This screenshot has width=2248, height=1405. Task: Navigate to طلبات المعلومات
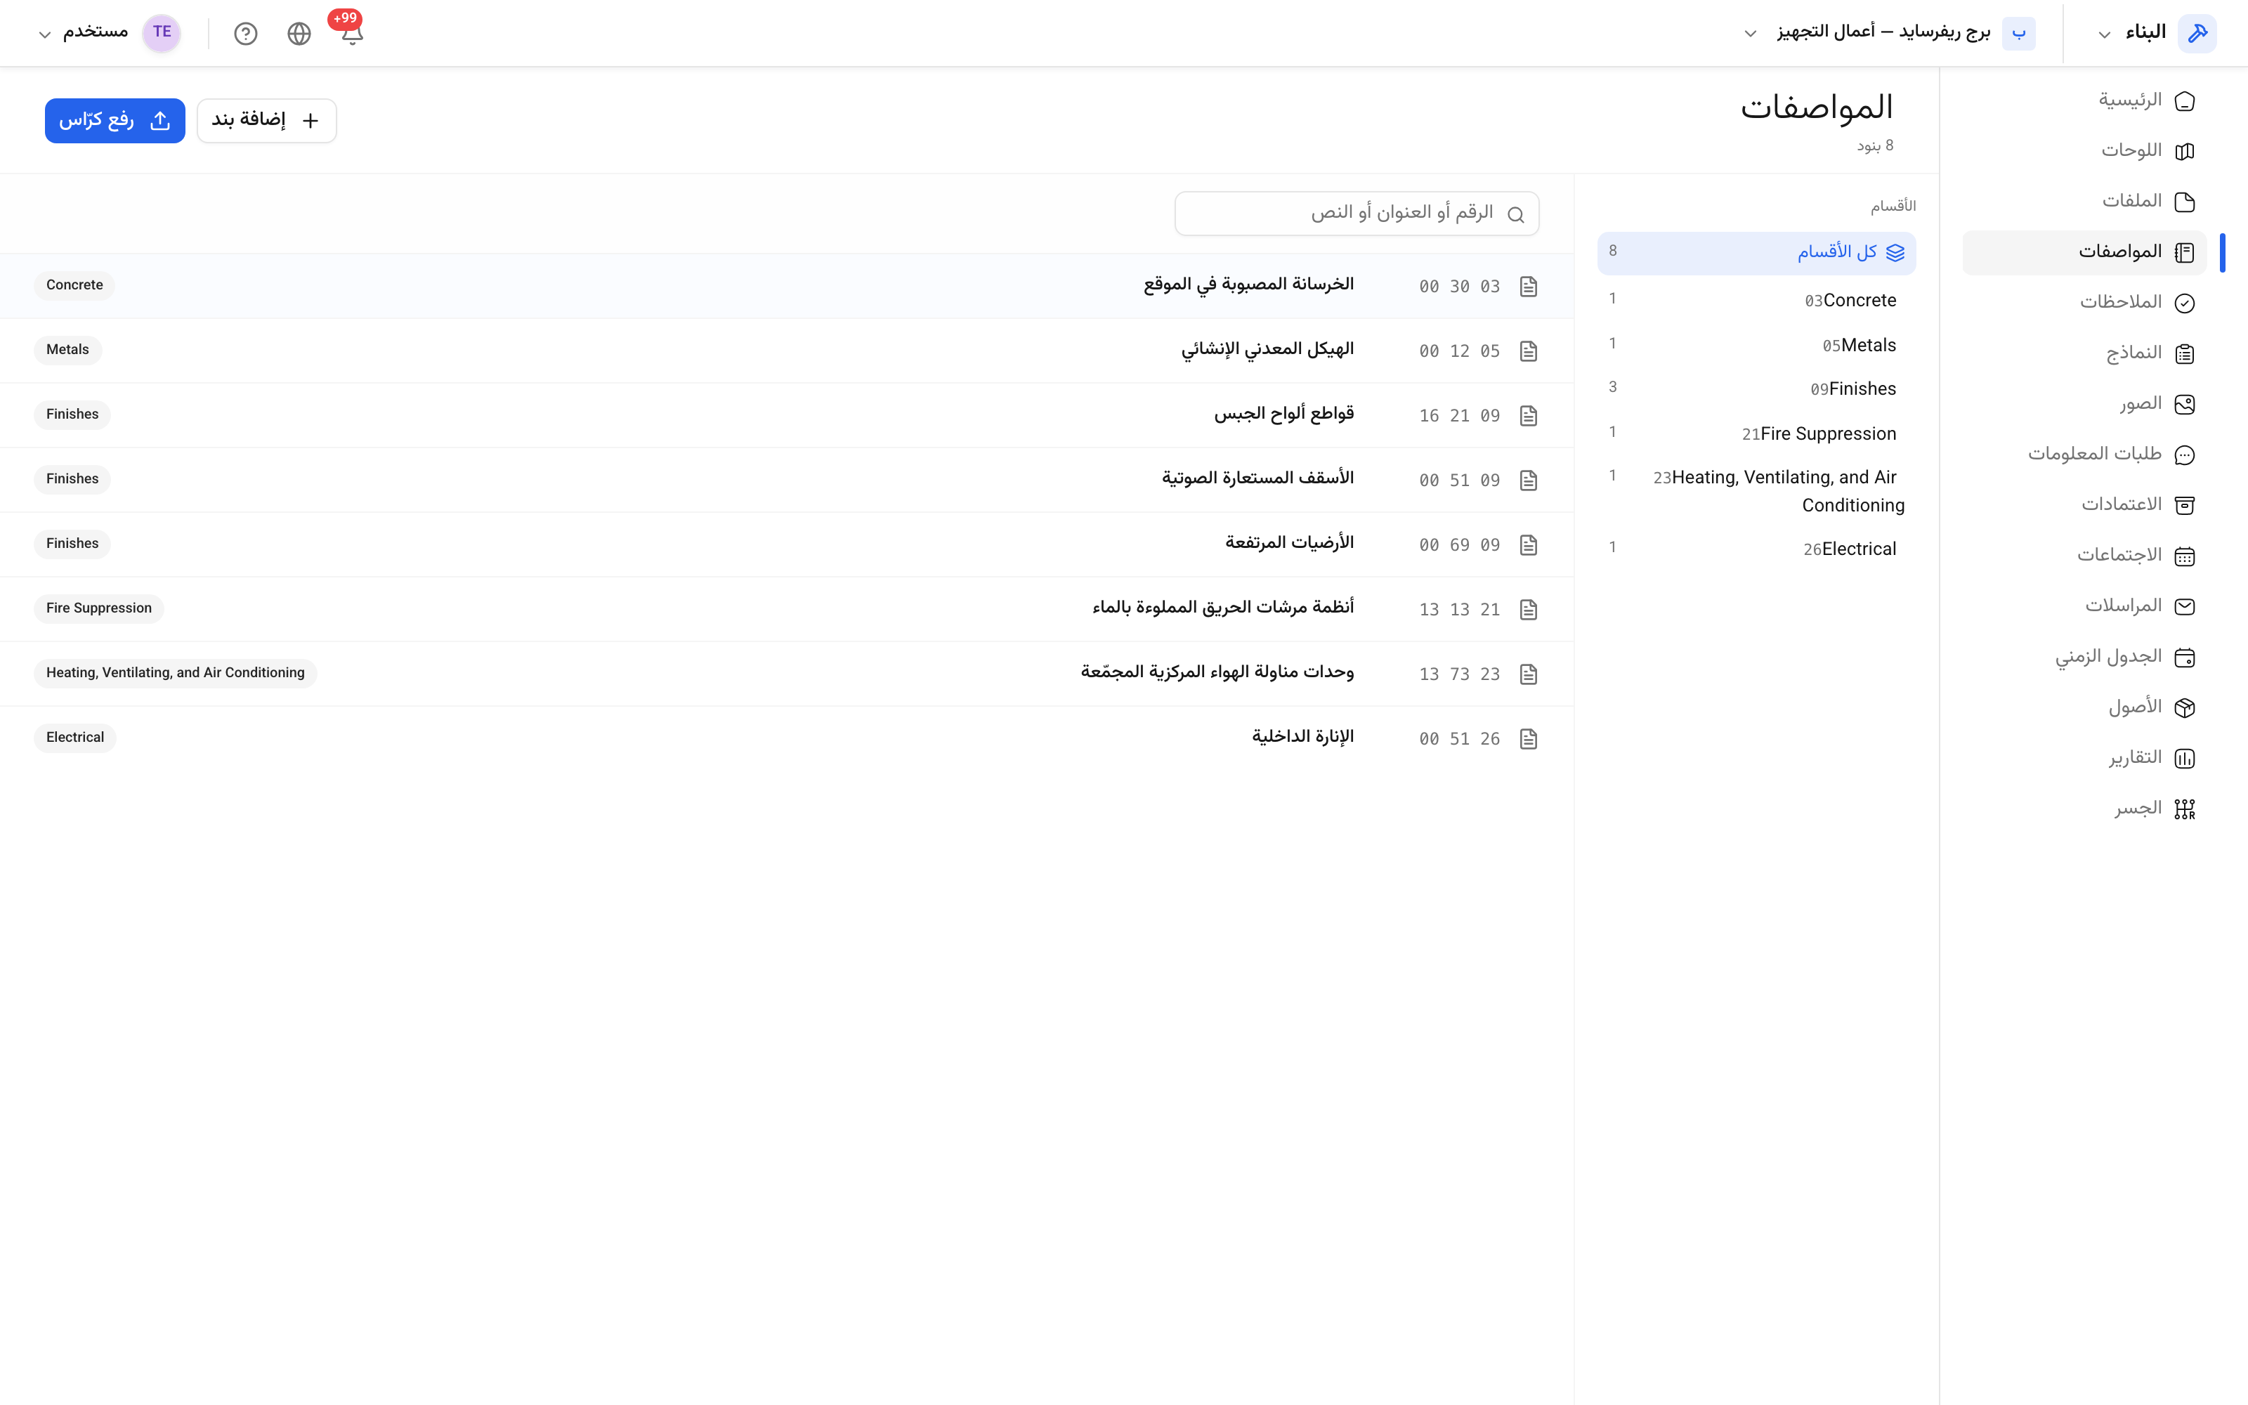(x=2084, y=455)
